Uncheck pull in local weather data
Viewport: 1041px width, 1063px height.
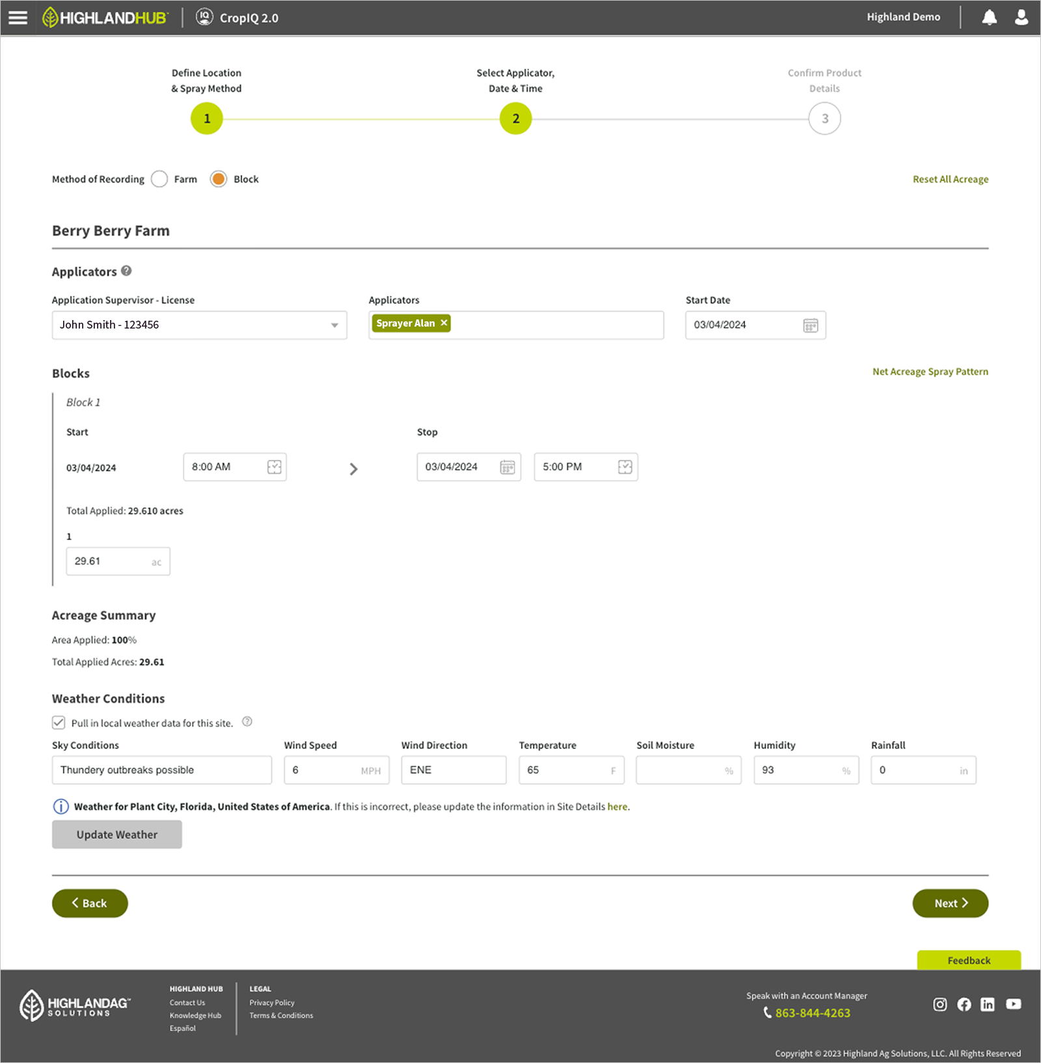[x=59, y=723]
